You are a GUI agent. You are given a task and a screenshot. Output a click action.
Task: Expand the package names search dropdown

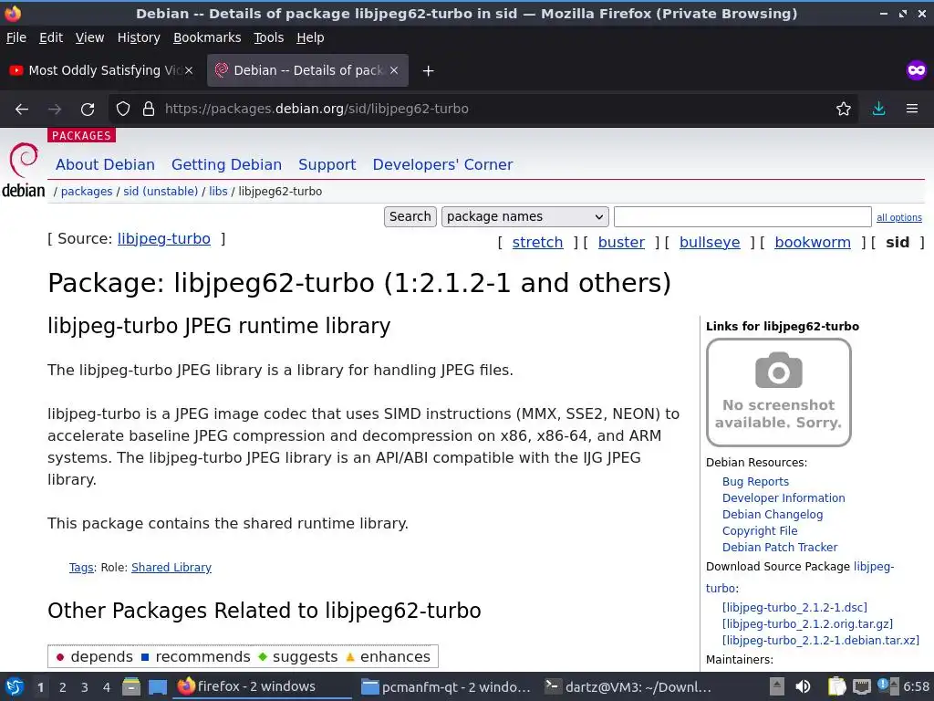(524, 216)
